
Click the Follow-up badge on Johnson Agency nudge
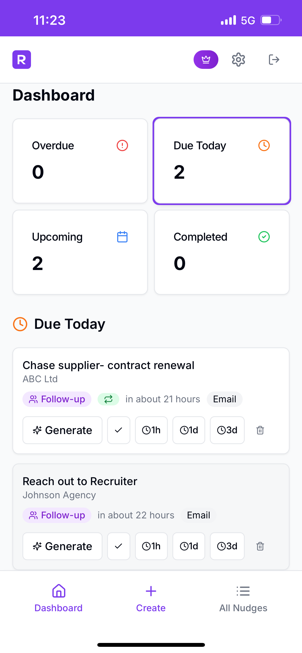57,515
